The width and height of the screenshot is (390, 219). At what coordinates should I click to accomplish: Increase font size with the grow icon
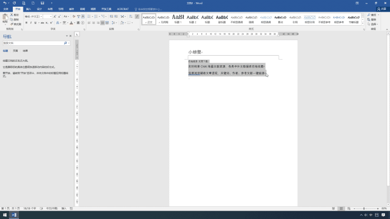click(55, 16)
